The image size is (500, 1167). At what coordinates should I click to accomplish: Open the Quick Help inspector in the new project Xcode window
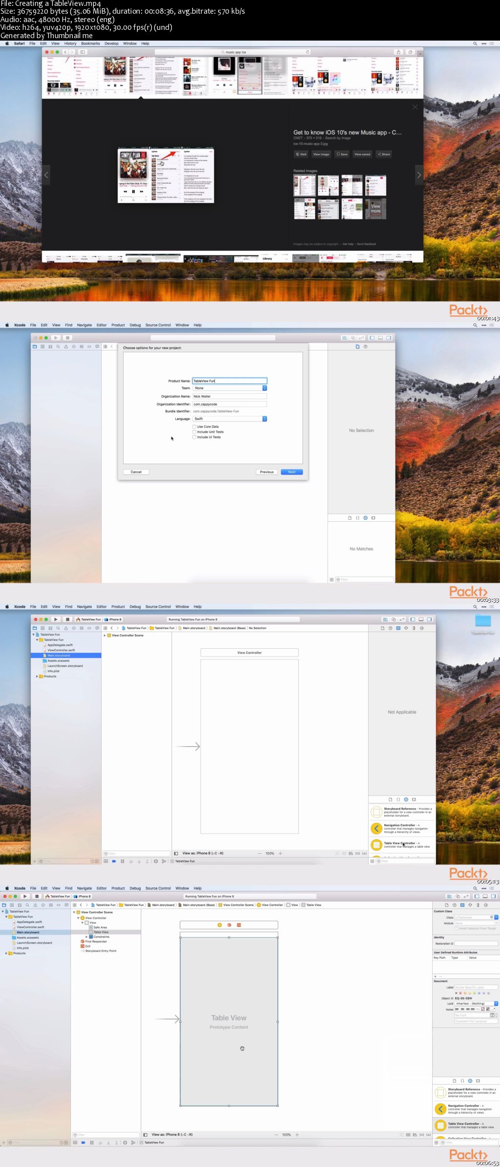coord(365,347)
